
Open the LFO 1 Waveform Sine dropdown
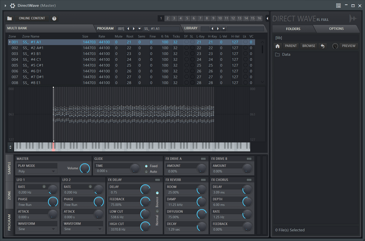[x=37, y=229]
